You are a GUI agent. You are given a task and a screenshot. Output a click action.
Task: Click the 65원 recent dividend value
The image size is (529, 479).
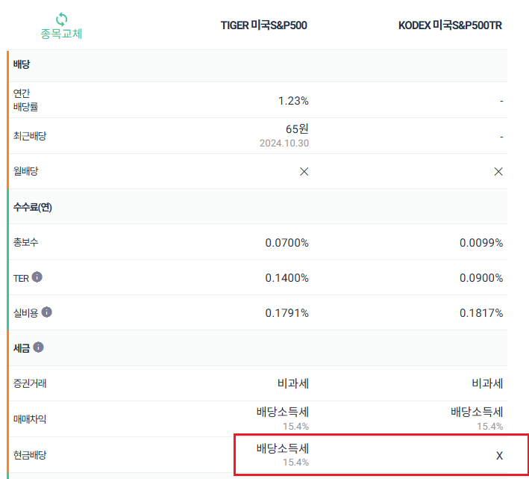pyautogui.click(x=297, y=129)
